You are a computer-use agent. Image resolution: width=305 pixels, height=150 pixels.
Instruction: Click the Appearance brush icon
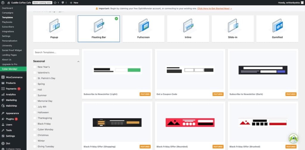(3, 113)
